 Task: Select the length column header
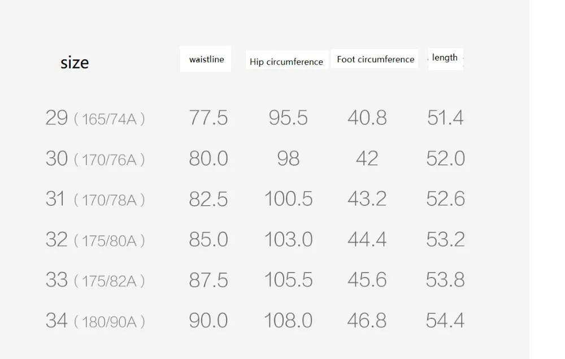point(445,58)
